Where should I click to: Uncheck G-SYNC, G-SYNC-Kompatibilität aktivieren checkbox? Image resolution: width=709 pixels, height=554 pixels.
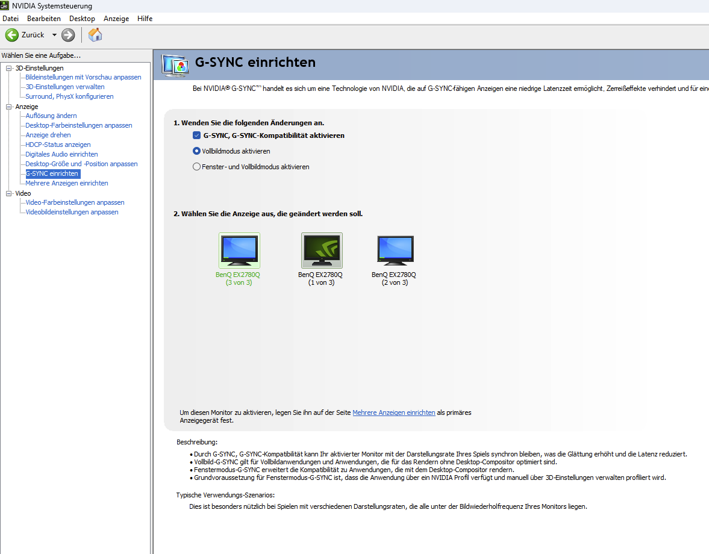(x=197, y=135)
